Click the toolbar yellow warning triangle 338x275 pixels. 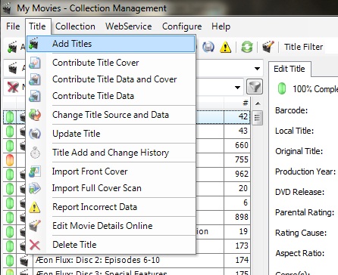225,47
